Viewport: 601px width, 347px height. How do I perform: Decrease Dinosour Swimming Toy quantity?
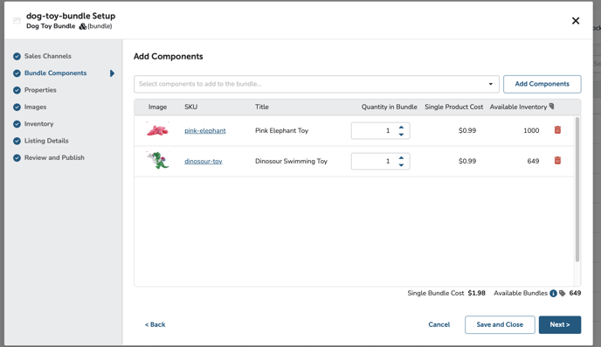coord(401,165)
